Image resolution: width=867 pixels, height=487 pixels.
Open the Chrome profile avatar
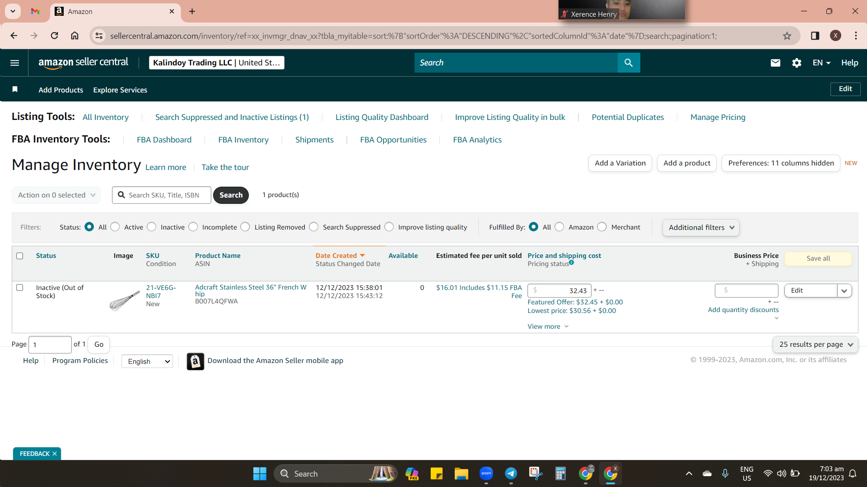click(835, 36)
